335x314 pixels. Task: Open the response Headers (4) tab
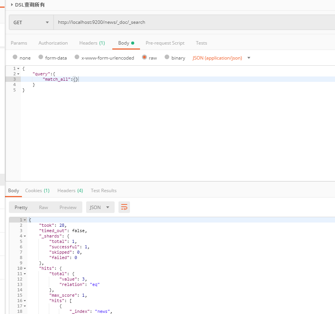[70, 190]
